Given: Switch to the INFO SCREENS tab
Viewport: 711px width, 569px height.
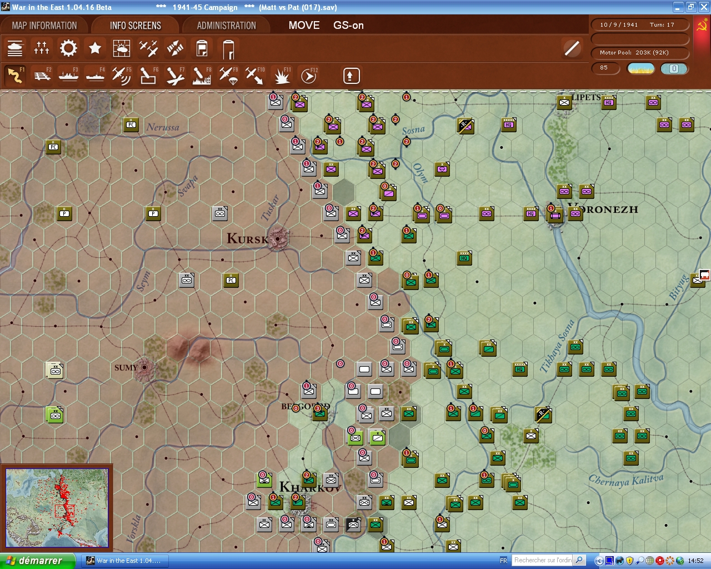Looking at the screenshot, I should [x=136, y=26].
